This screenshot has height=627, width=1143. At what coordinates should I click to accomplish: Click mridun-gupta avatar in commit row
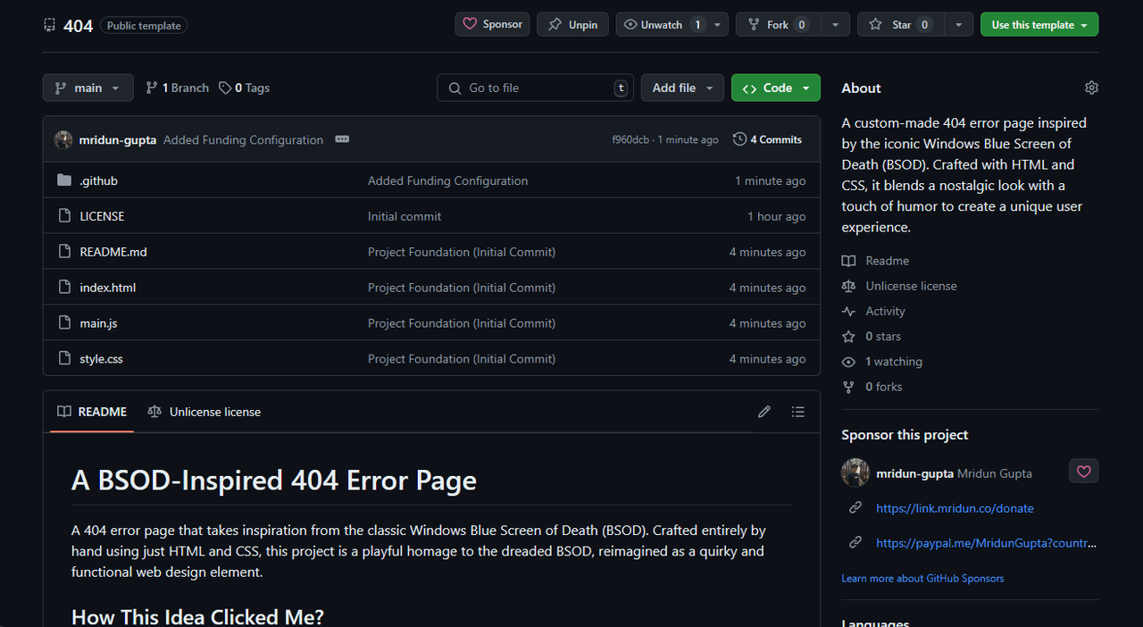63,139
